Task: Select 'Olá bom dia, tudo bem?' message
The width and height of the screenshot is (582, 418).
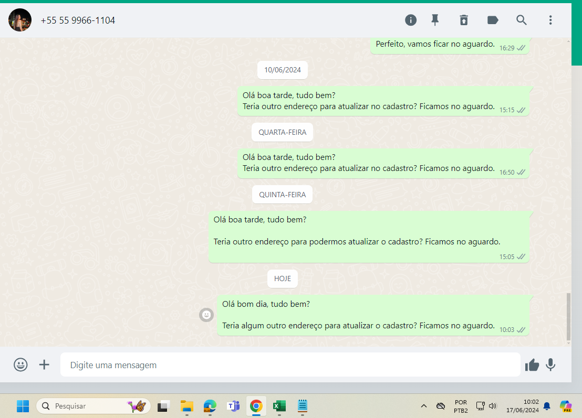Action: pos(373,315)
